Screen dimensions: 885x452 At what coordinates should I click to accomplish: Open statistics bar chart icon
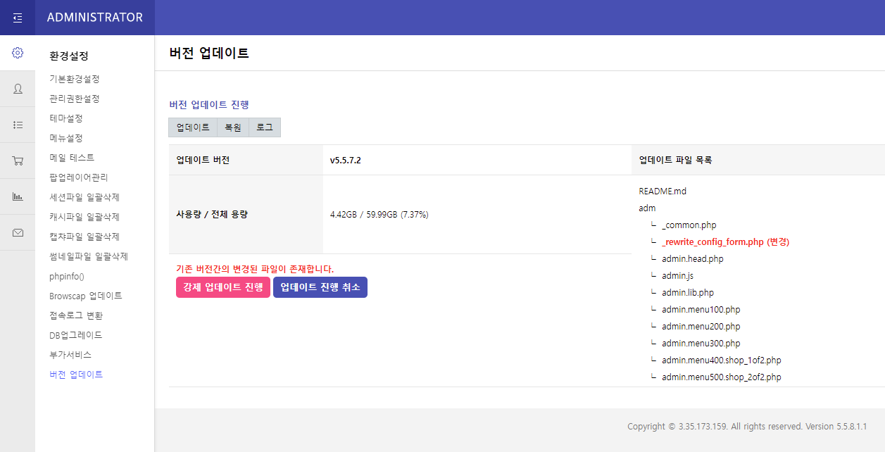click(18, 196)
